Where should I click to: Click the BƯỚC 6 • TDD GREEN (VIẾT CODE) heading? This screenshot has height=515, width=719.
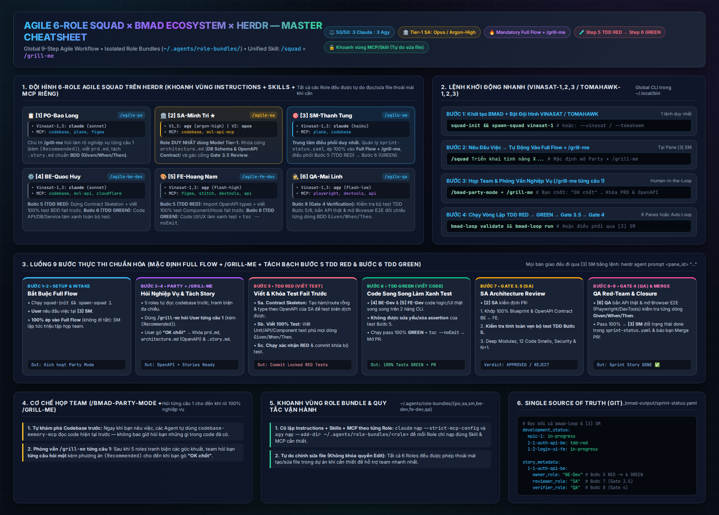[x=405, y=286]
